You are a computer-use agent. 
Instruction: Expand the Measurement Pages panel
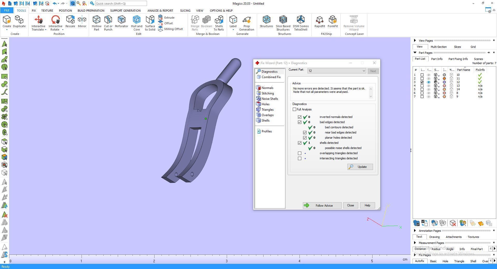coord(415,243)
